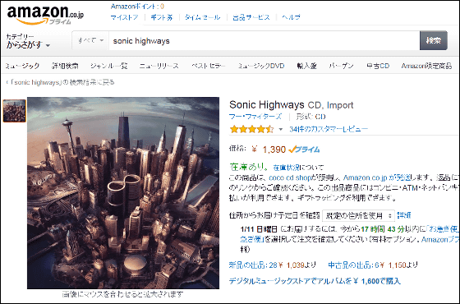This screenshot has height=304, width=460.
Task: Go to the ベストセラー tab
Action: point(209,66)
